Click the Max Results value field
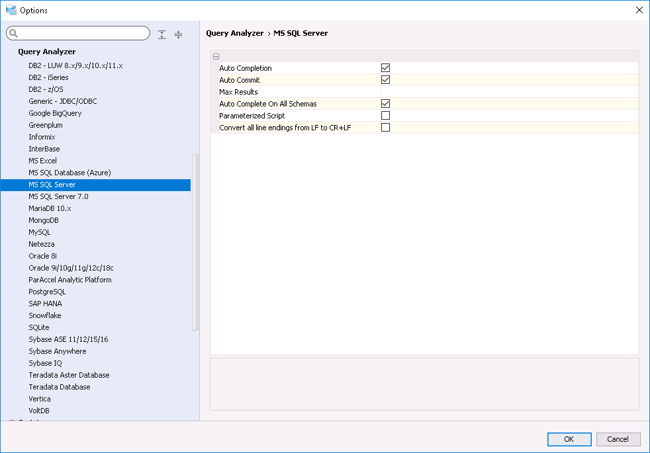The height and width of the screenshot is (453, 650). coord(508,92)
